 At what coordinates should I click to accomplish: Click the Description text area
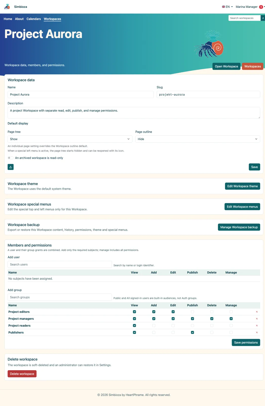coord(134,113)
